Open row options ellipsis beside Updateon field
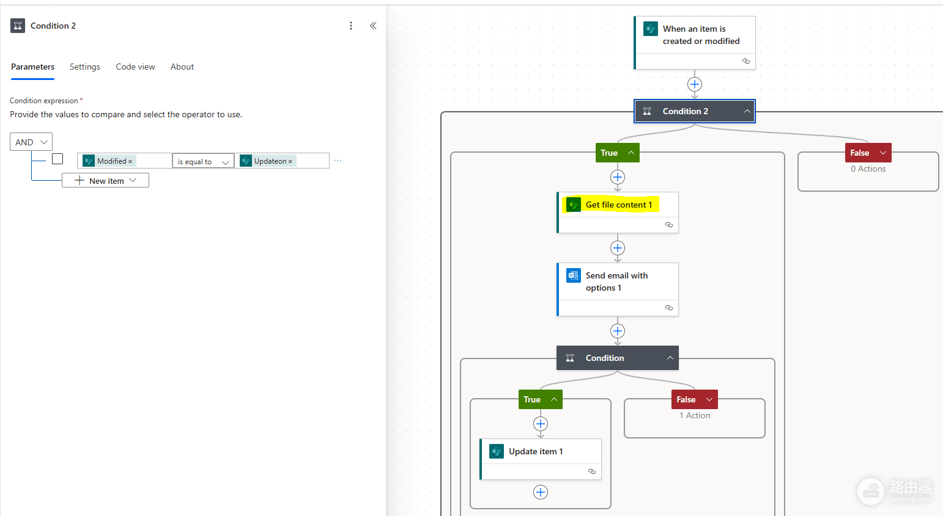 tap(338, 161)
